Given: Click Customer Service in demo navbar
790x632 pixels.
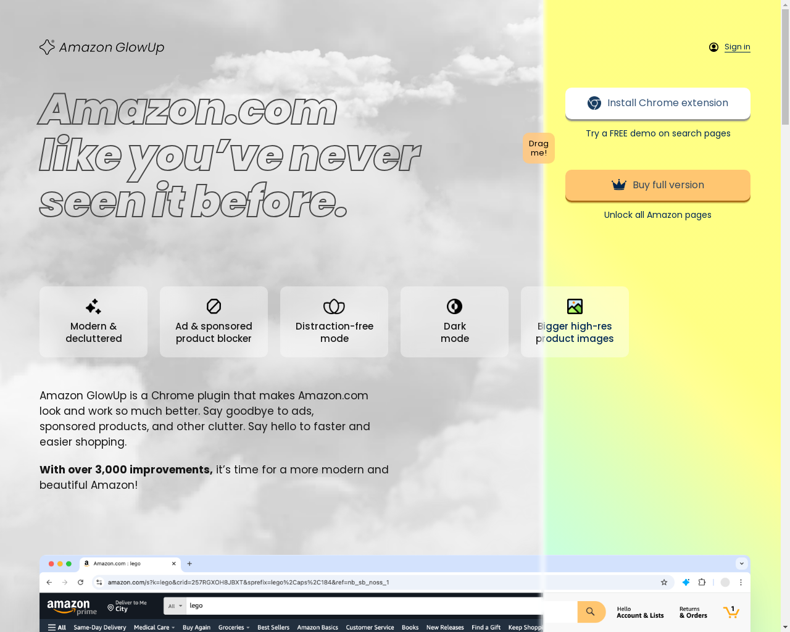Looking at the screenshot, I should tap(370, 627).
